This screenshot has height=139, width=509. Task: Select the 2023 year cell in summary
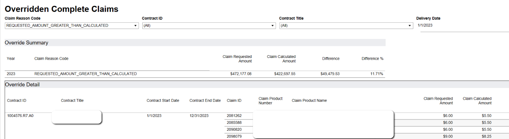[x=11, y=74]
